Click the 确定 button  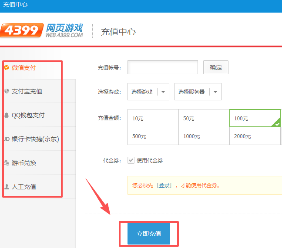215,67
